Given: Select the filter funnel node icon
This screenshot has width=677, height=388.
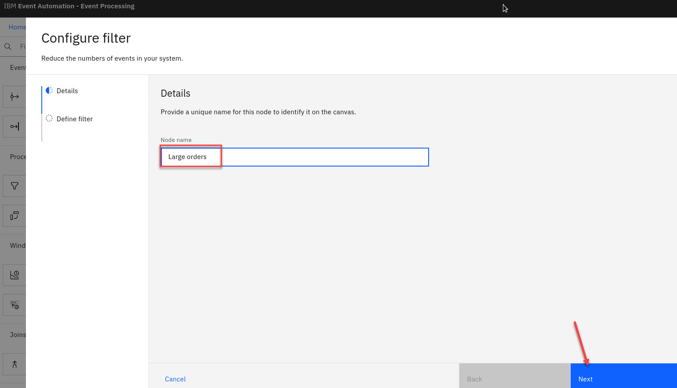Looking at the screenshot, I should coord(15,186).
